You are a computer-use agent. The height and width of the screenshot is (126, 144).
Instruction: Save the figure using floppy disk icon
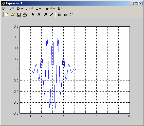[19, 15]
